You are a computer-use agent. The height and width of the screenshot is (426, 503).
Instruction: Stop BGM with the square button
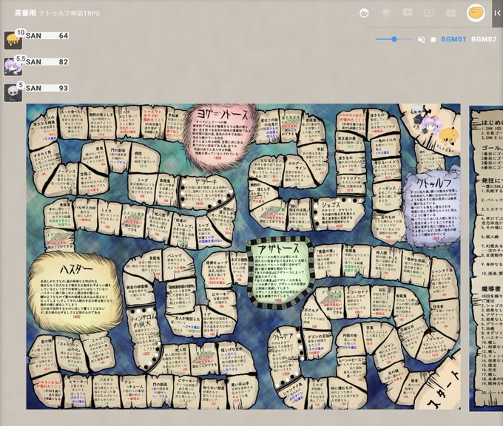433,39
